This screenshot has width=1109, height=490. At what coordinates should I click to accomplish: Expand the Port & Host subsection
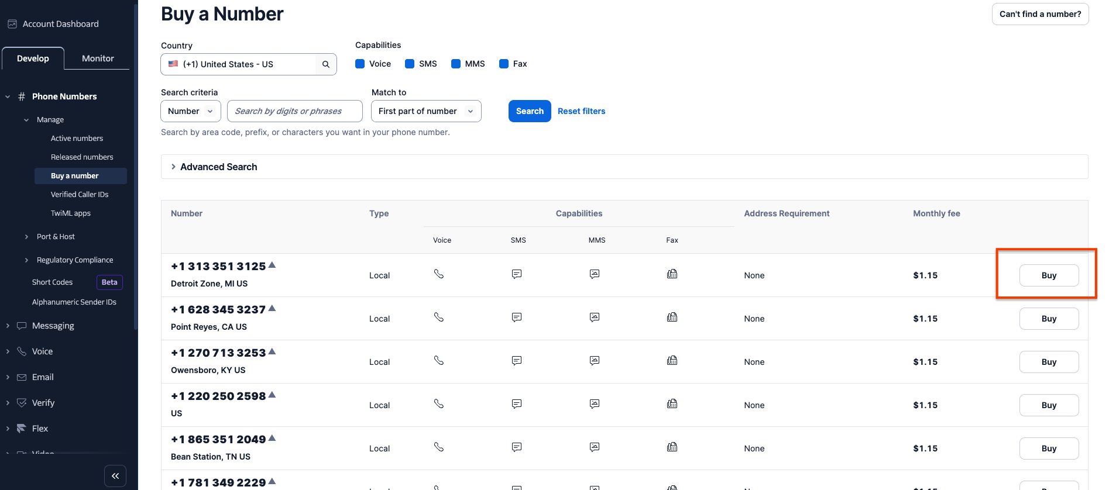[x=26, y=237]
